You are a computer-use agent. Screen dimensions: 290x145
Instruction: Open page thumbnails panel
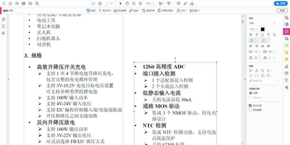(x=3, y=19)
